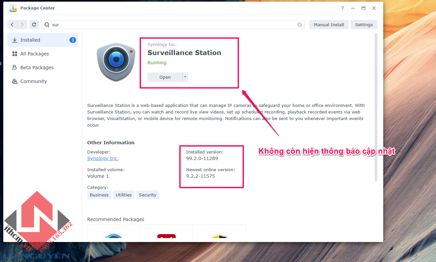
Task: Click the magnifier search icon
Action: (x=47, y=25)
